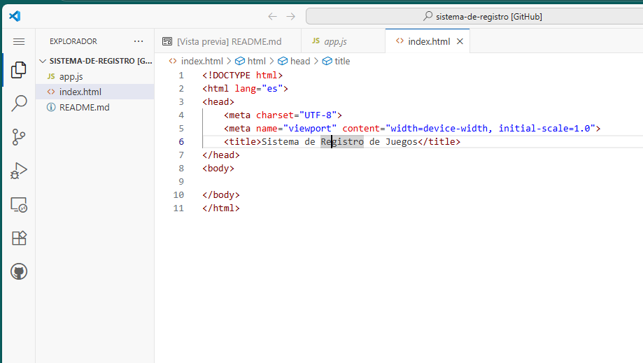Click the opening <head> tag on line 3
This screenshot has height=363, width=643.
(x=218, y=102)
